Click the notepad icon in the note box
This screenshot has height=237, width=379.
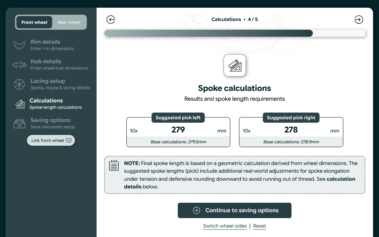[114, 166]
